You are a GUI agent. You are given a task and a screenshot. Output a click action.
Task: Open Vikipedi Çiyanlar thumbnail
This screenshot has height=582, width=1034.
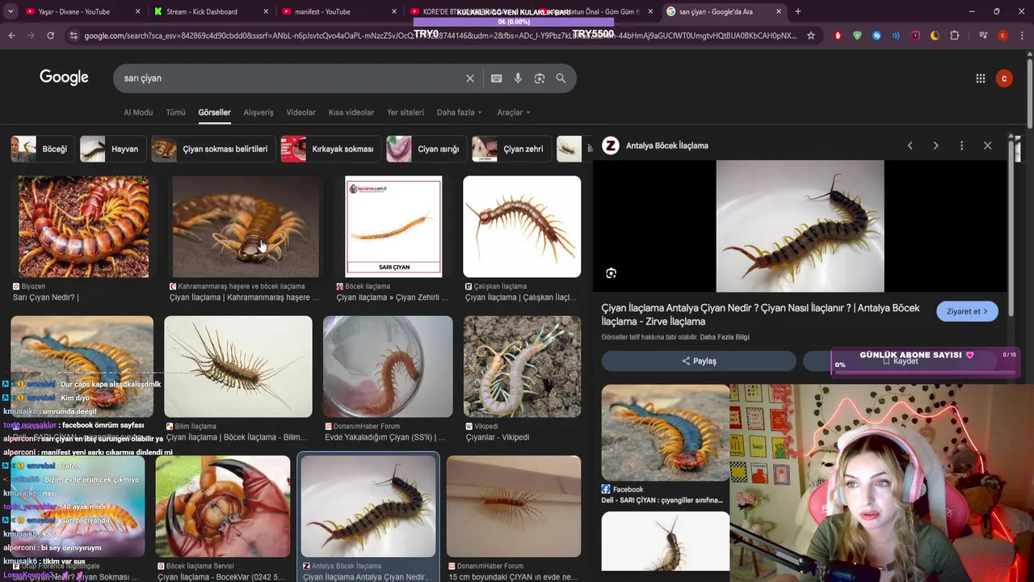tap(522, 366)
